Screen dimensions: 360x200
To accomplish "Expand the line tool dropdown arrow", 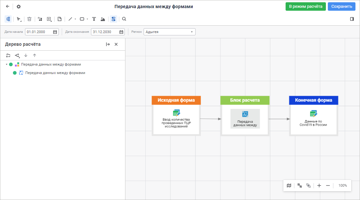I will click(x=75, y=19).
